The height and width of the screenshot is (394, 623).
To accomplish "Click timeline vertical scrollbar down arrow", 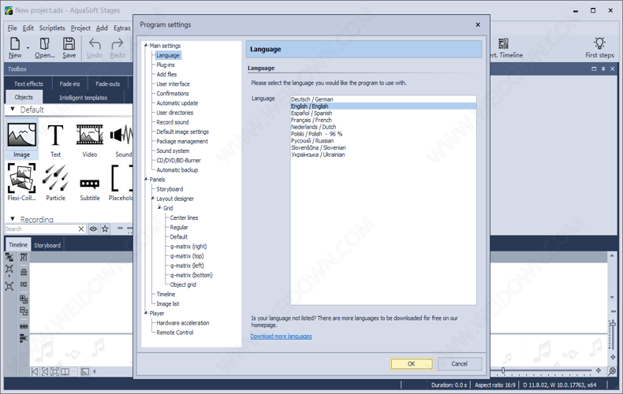I will (x=612, y=298).
